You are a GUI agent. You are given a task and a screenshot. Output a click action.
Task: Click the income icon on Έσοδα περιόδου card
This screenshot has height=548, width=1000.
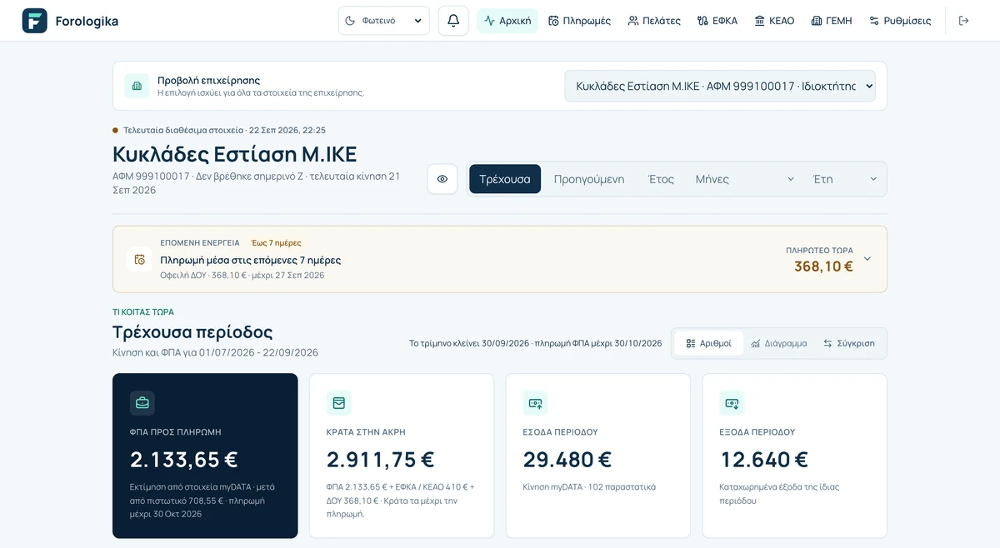(x=536, y=403)
